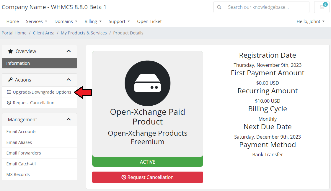Click the Thursday, November 9th, 2023 date

click(x=268, y=65)
